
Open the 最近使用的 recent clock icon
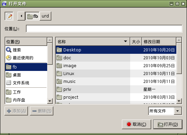(9, 58)
